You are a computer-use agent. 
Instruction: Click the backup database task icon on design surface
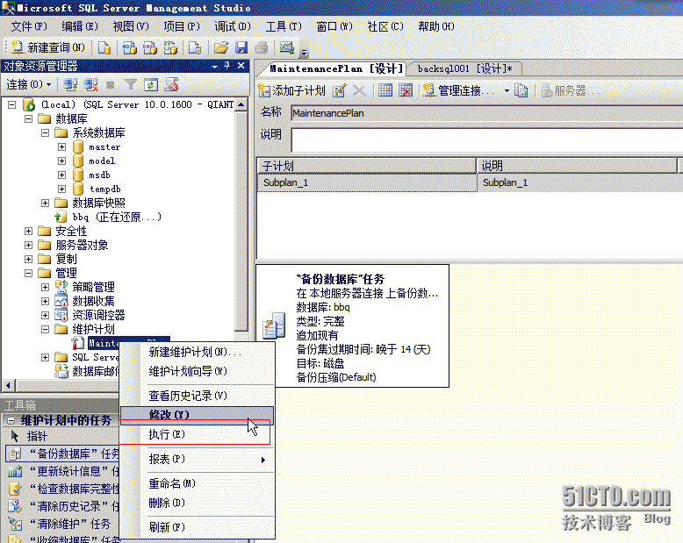tap(274, 325)
